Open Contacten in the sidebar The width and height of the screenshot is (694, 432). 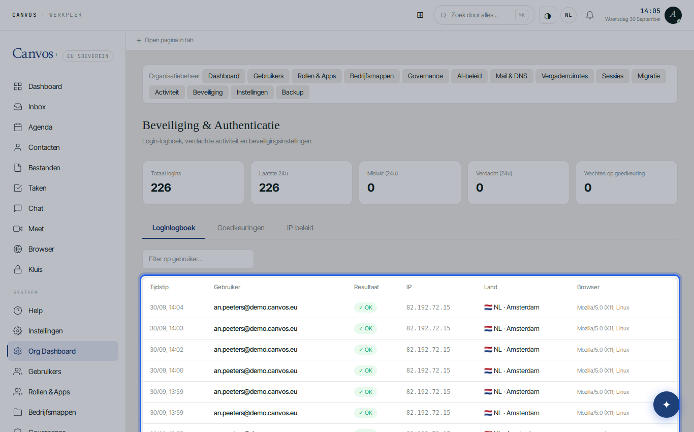point(63,147)
